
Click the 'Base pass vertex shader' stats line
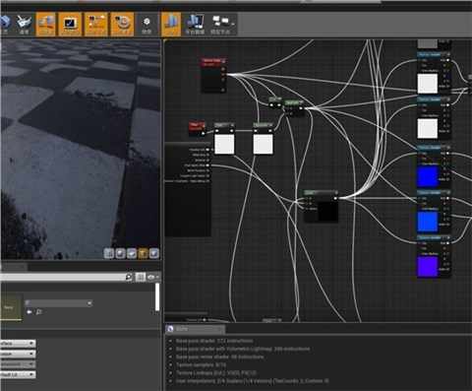click(219, 357)
